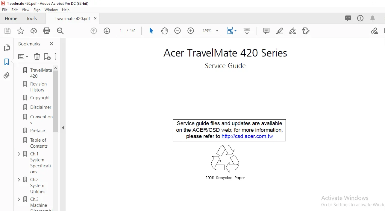Open the Window menu
This screenshot has height=211, width=385.
[x=51, y=10]
